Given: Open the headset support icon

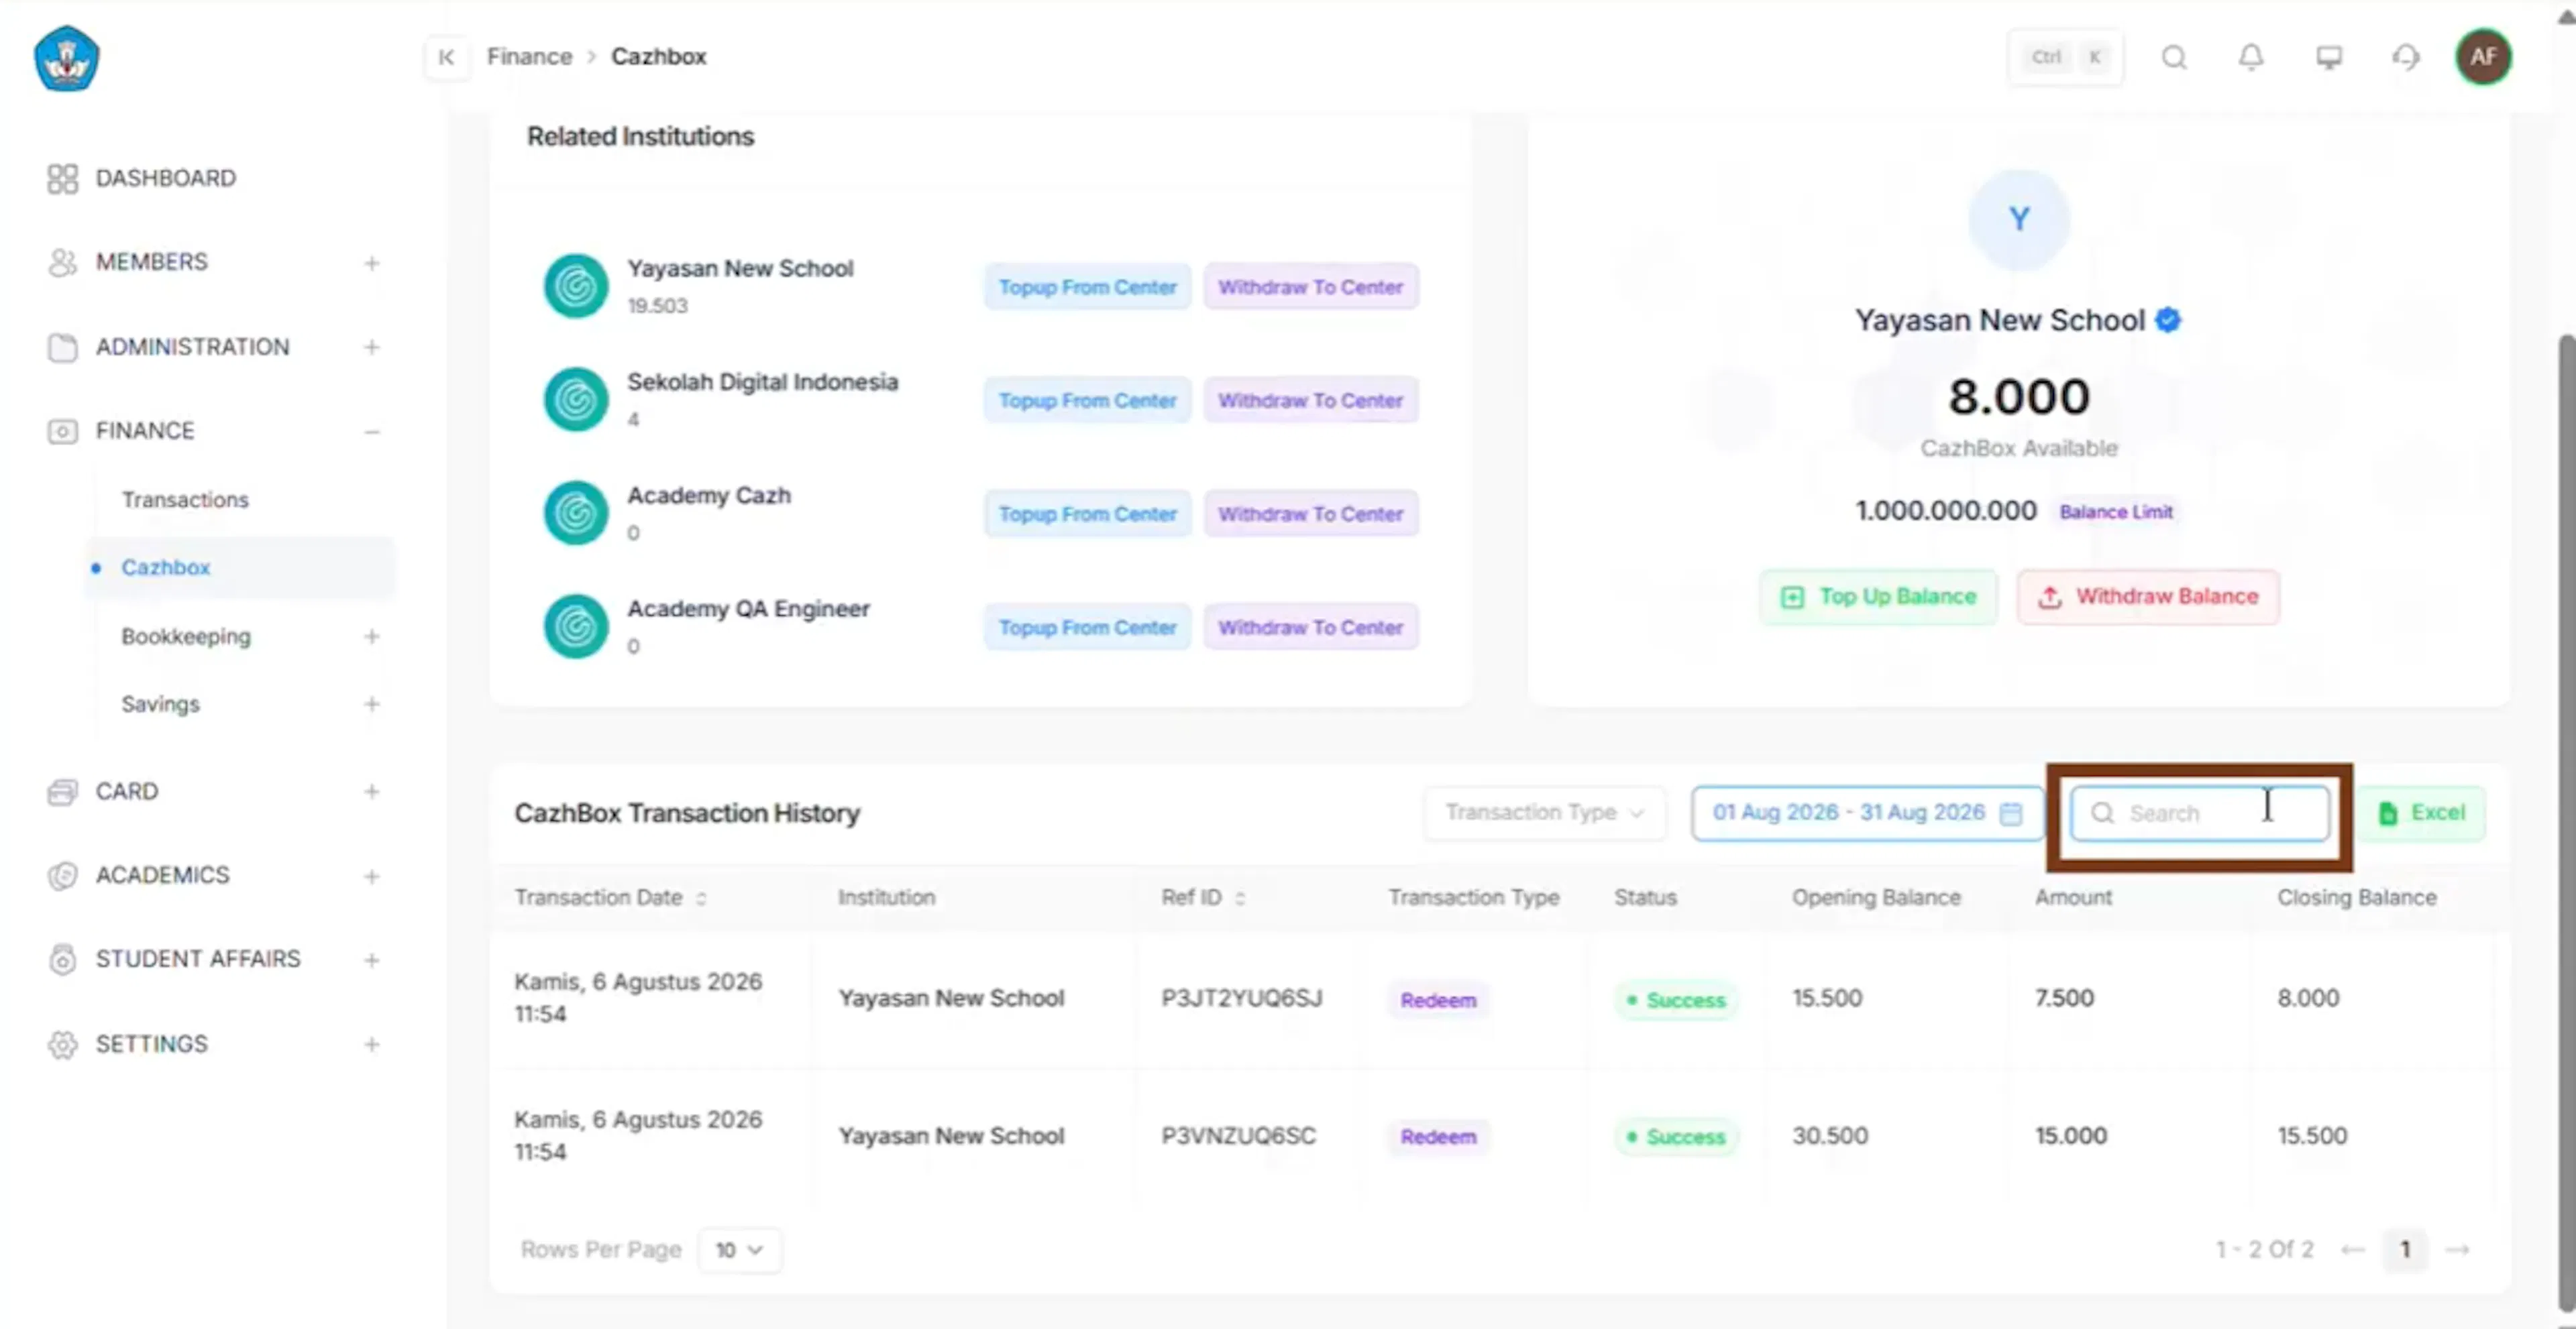Looking at the screenshot, I should tap(2406, 57).
